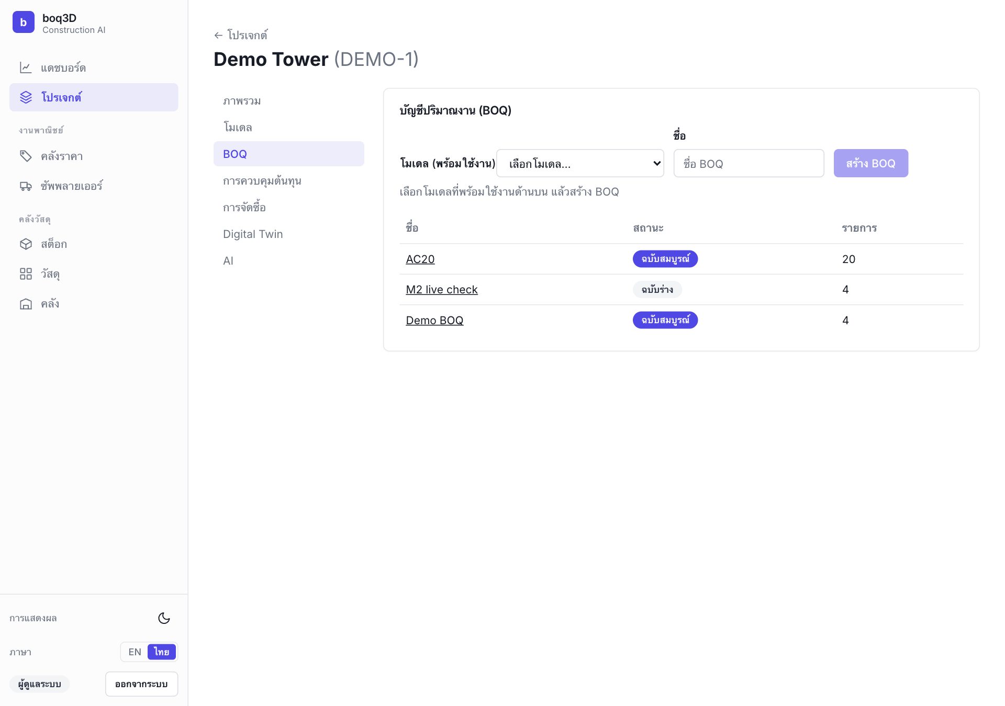The image size is (1005, 706).
Task: Click the คลัง warehouse icon
Action: tap(26, 303)
